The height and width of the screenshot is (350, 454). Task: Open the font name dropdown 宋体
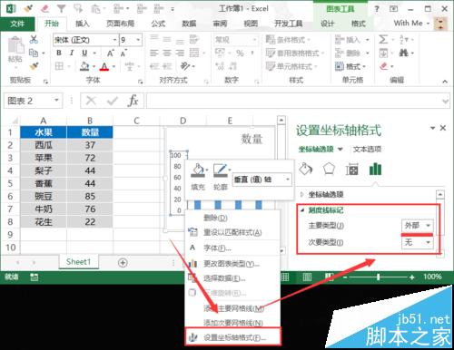pos(114,40)
